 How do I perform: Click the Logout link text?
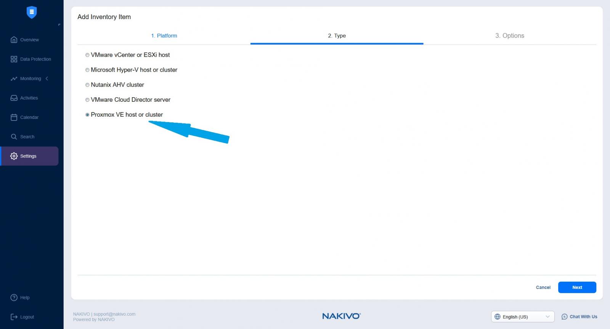coord(27,317)
